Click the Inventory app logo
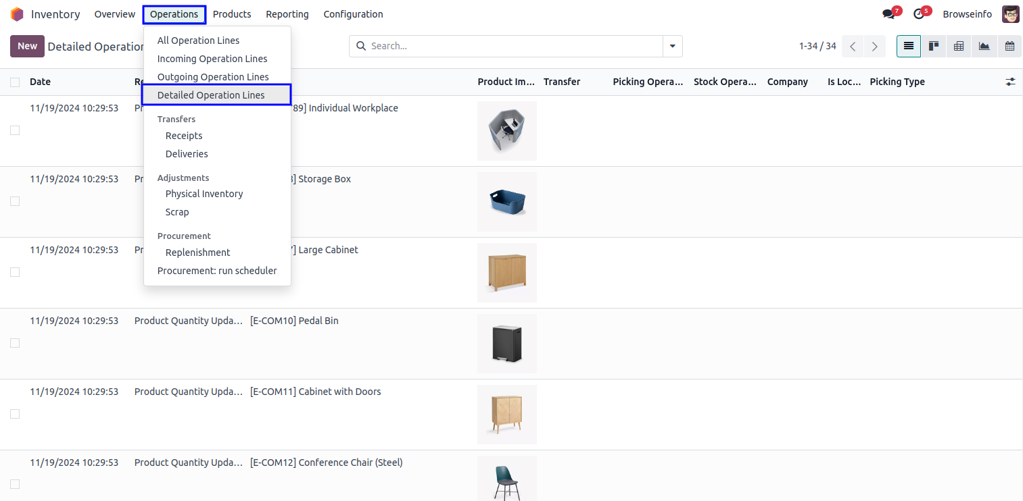 click(17, 14)
